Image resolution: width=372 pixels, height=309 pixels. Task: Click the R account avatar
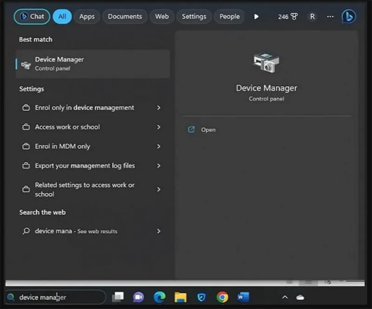tap(312, 17)
